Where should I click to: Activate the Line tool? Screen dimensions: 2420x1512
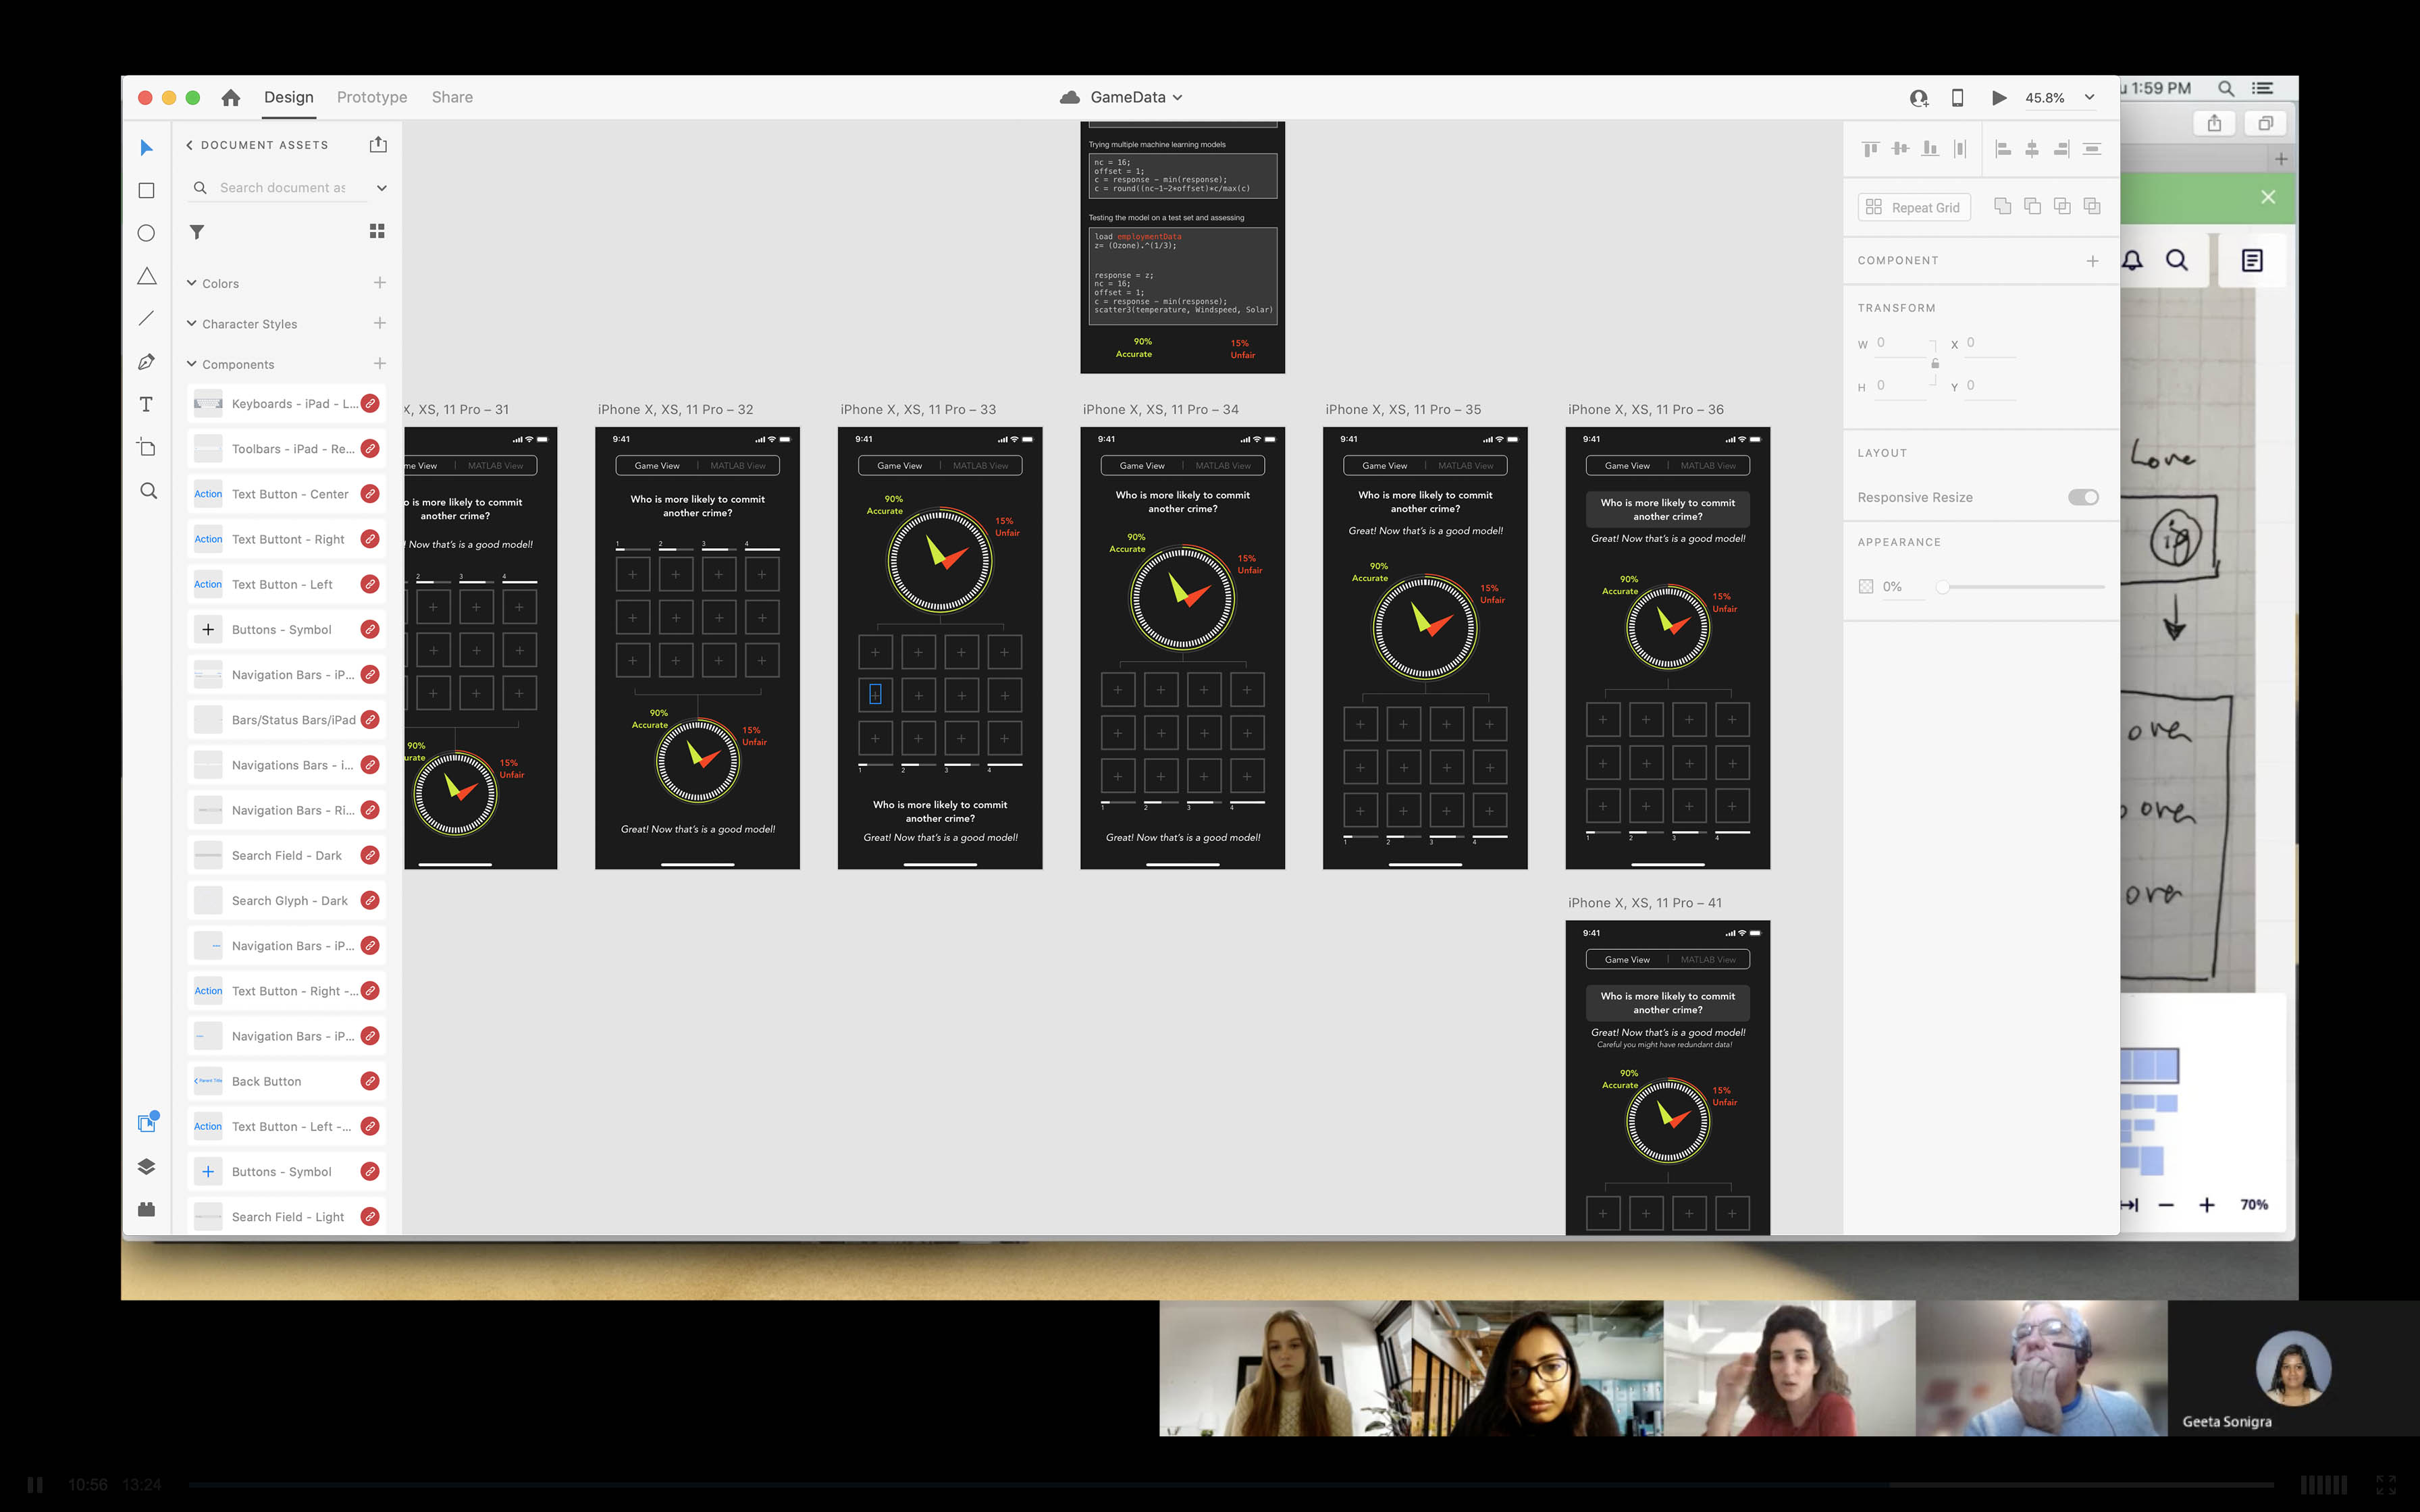[146, 318]
